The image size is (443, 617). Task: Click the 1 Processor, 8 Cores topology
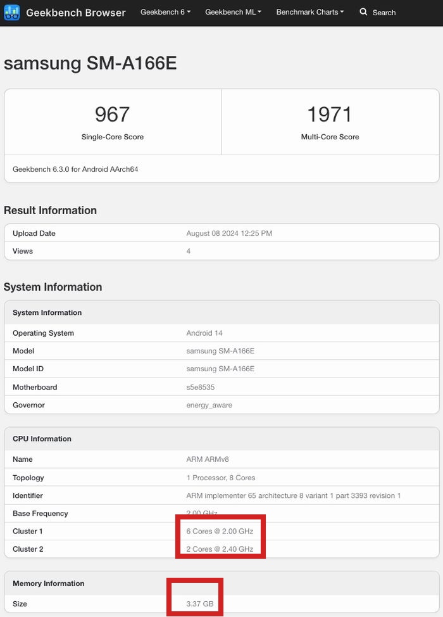(221, 478)
